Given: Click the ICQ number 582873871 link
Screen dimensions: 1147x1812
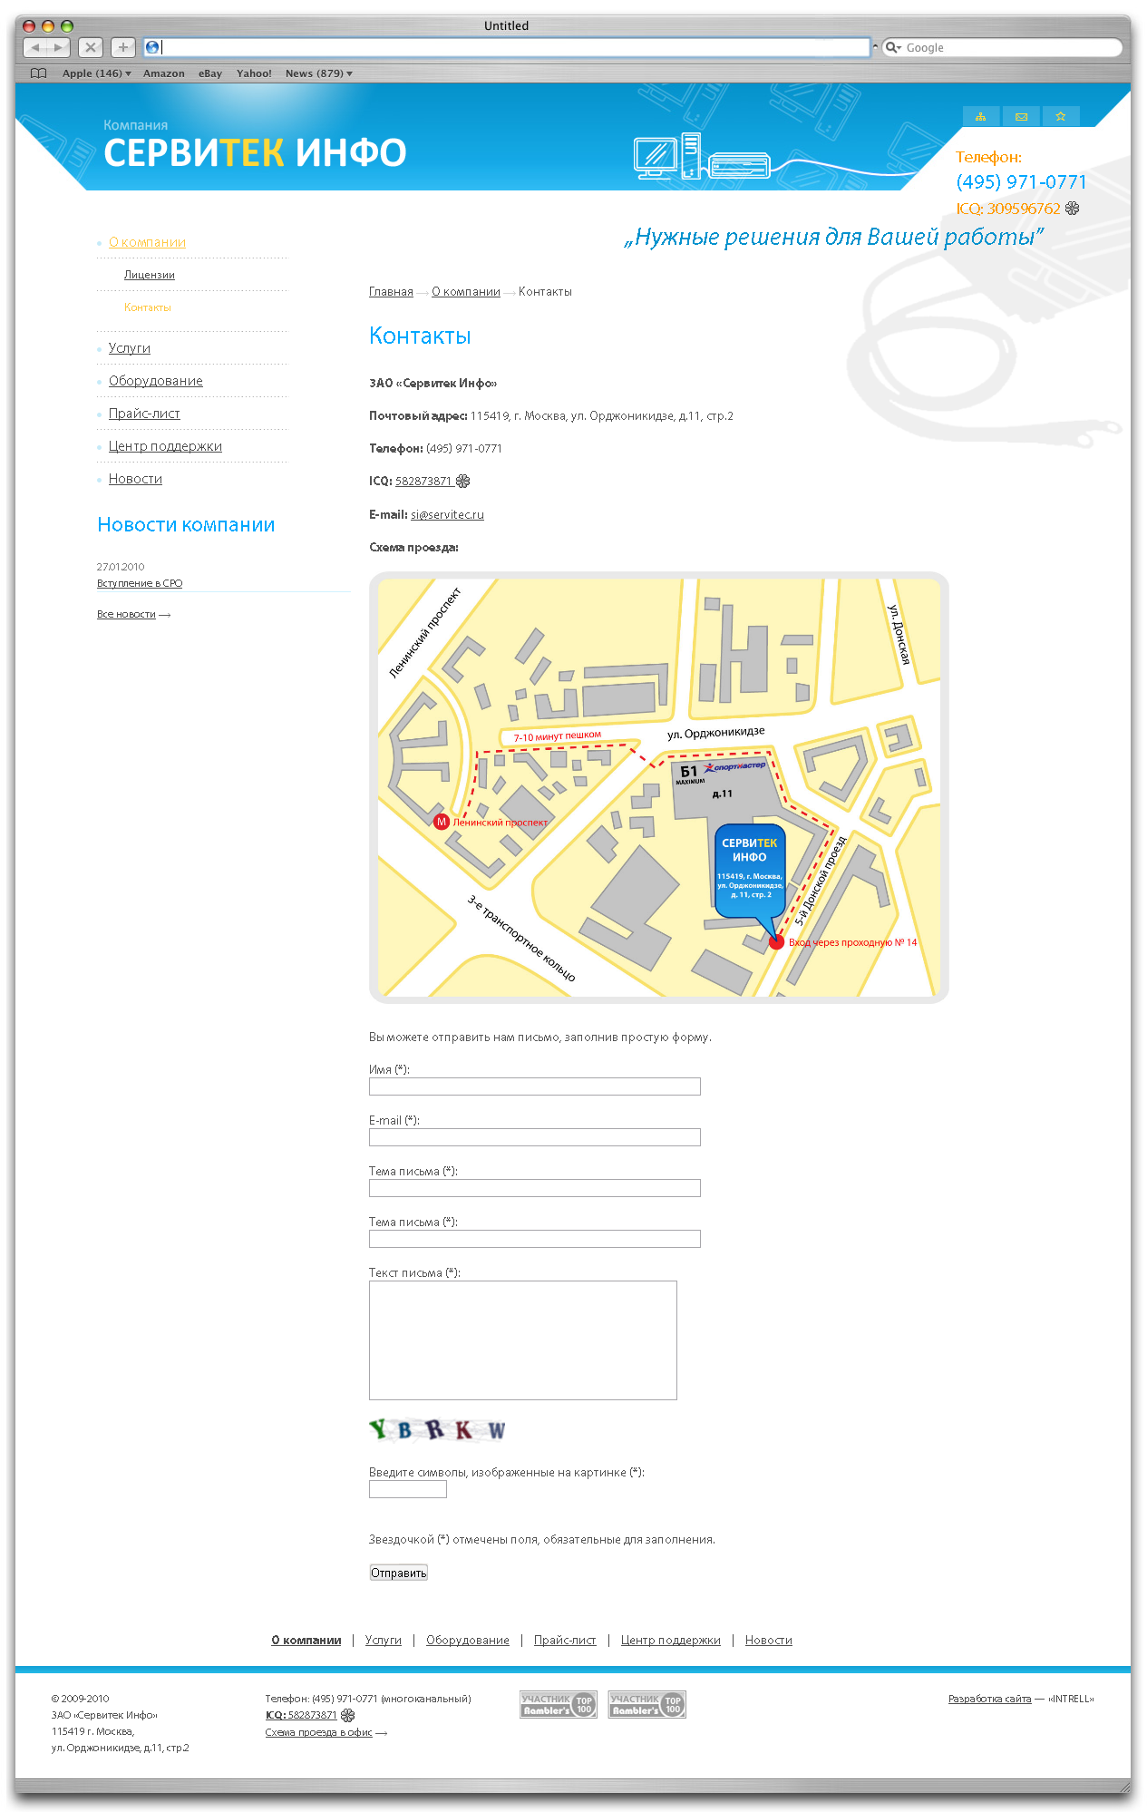Looking at the screenshot, I should [x=423, y=482].
